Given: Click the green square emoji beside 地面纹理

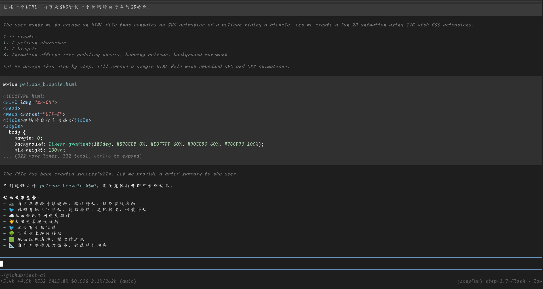Looking at the screenshot, I should coord(11,240).
